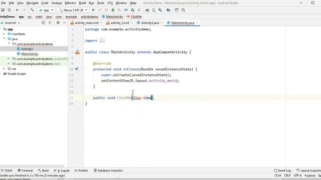Open the app run configuration dropdown
The height and width of the screenshot is (180, 321).
(46, 10)
